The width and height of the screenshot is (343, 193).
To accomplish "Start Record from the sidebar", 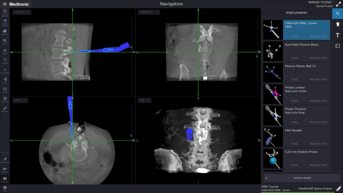I will point(5,170).
